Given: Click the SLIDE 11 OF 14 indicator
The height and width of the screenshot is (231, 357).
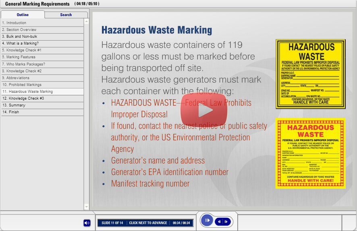Looking at the screenshot, I should 112,223.
